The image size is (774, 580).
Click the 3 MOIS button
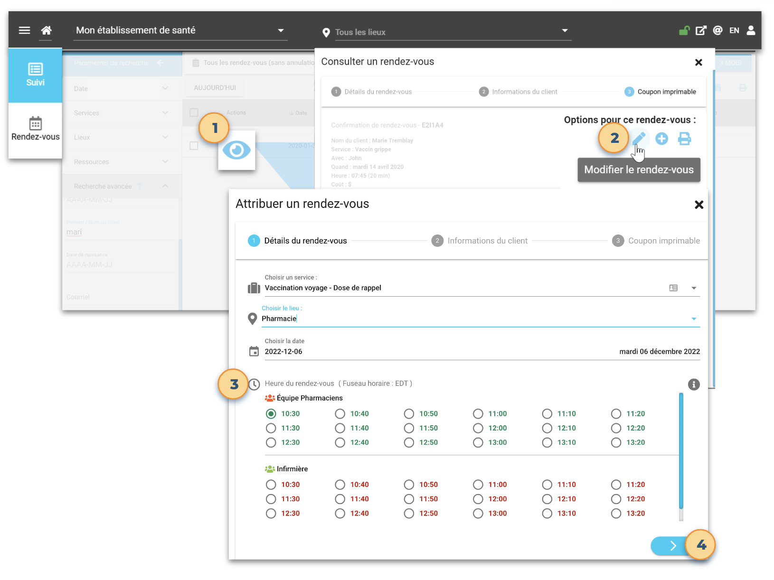coord(730,63)
